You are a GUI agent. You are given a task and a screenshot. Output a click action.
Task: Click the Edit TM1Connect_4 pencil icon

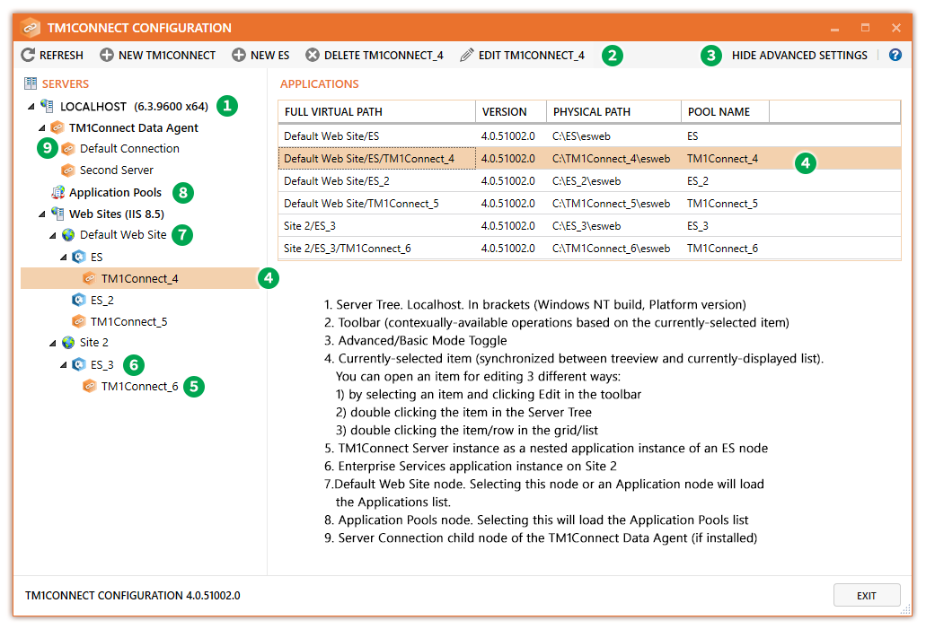[x=466, y=56]
